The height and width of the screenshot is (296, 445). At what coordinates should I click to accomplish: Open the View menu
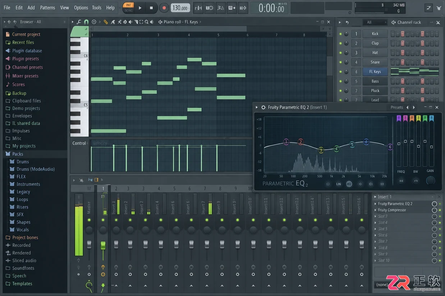(x=65, y=8)
